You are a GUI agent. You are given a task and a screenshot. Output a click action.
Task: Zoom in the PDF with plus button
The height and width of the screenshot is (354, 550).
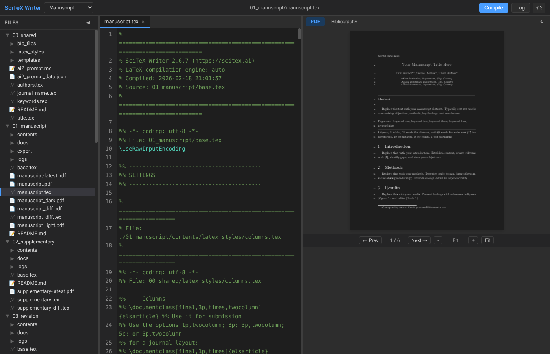473,240
